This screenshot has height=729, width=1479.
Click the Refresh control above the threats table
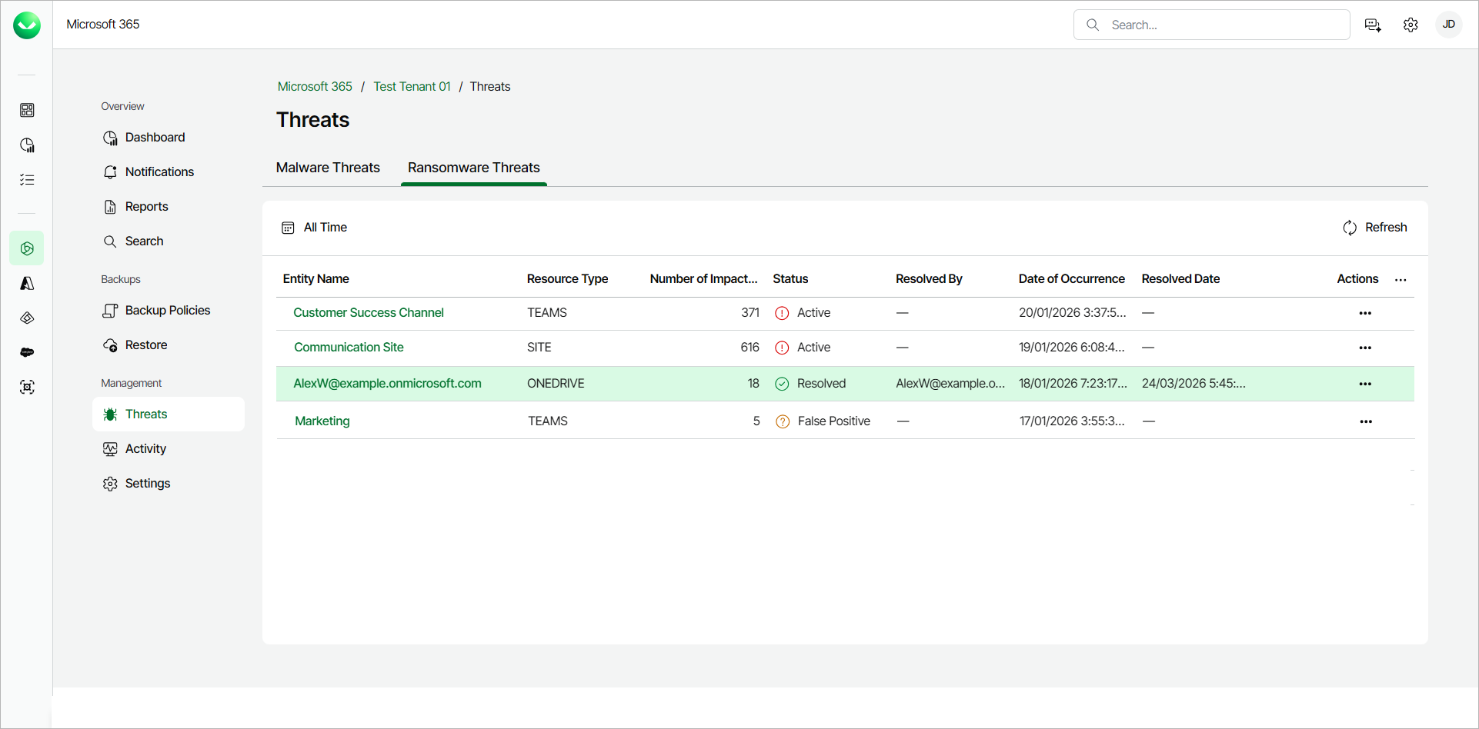click(x=1375, y=227)
